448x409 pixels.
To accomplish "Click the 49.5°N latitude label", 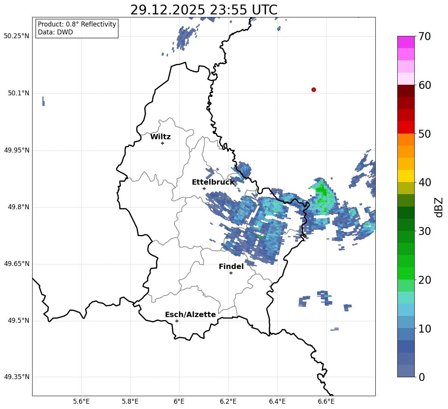I will (19, 320).
